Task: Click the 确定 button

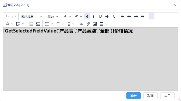Action: (x=133, y=96)
